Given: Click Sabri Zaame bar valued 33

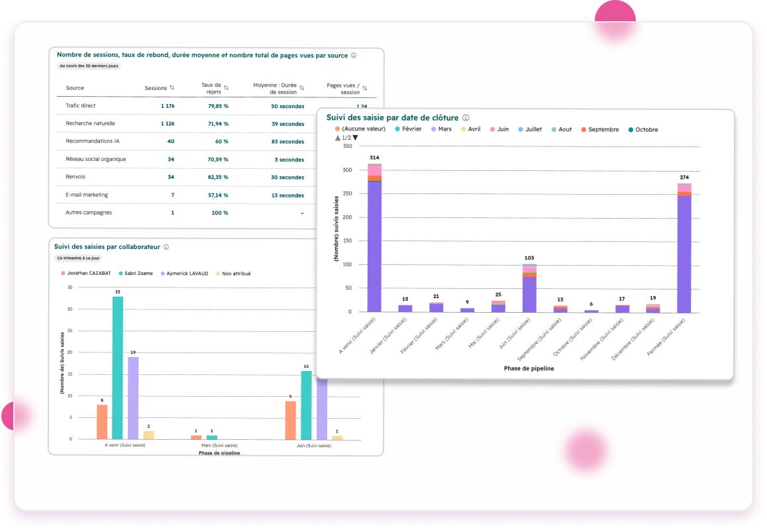Looking at the screenshot, I should [x=117, y=368].
